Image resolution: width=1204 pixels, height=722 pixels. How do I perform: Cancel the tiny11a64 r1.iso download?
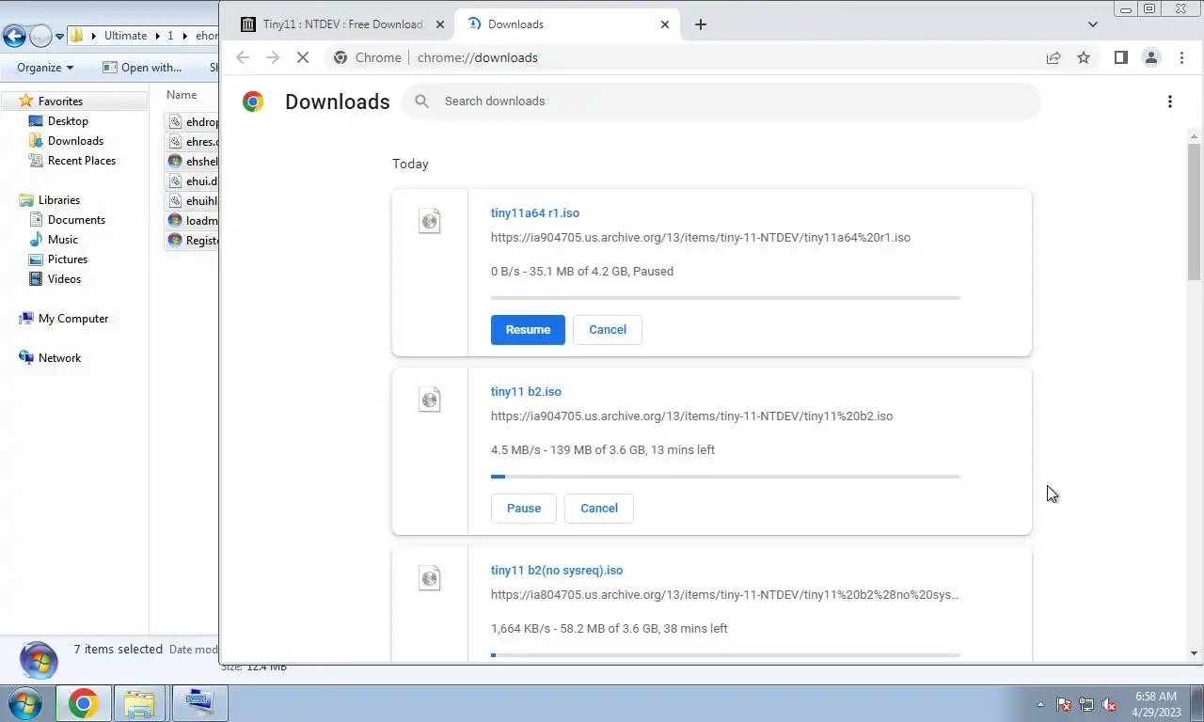click(608, 330)
